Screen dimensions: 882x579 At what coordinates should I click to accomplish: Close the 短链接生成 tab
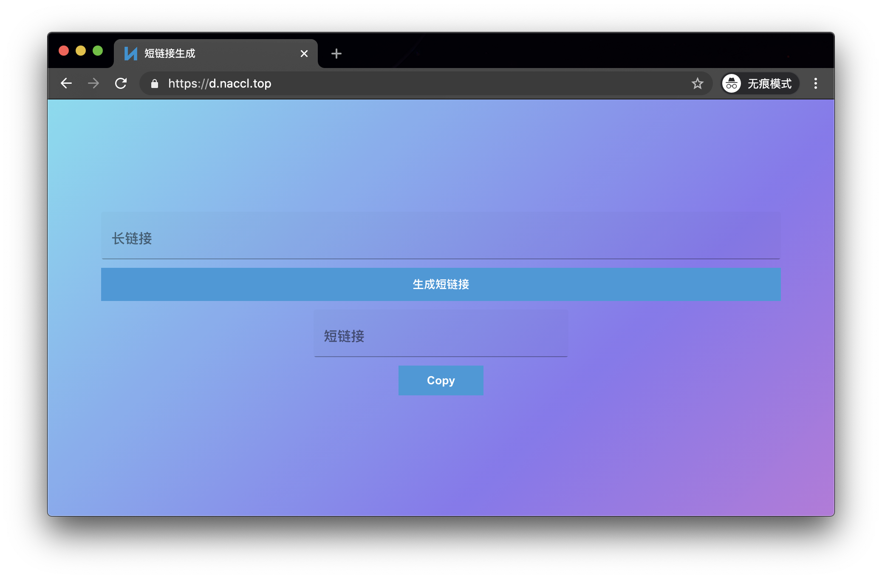point(304,54)
